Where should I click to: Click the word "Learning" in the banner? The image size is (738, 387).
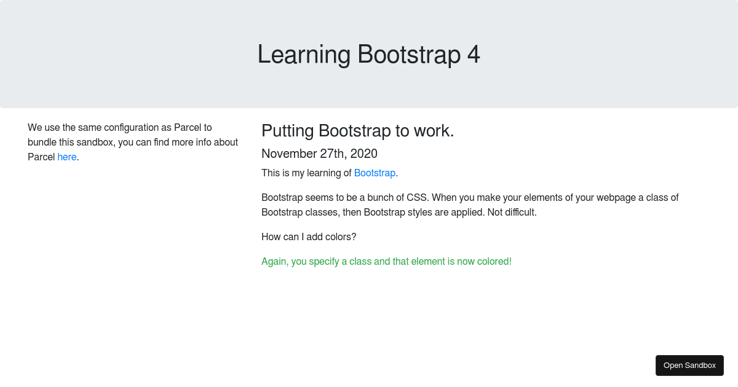click(x=303, y=55)
